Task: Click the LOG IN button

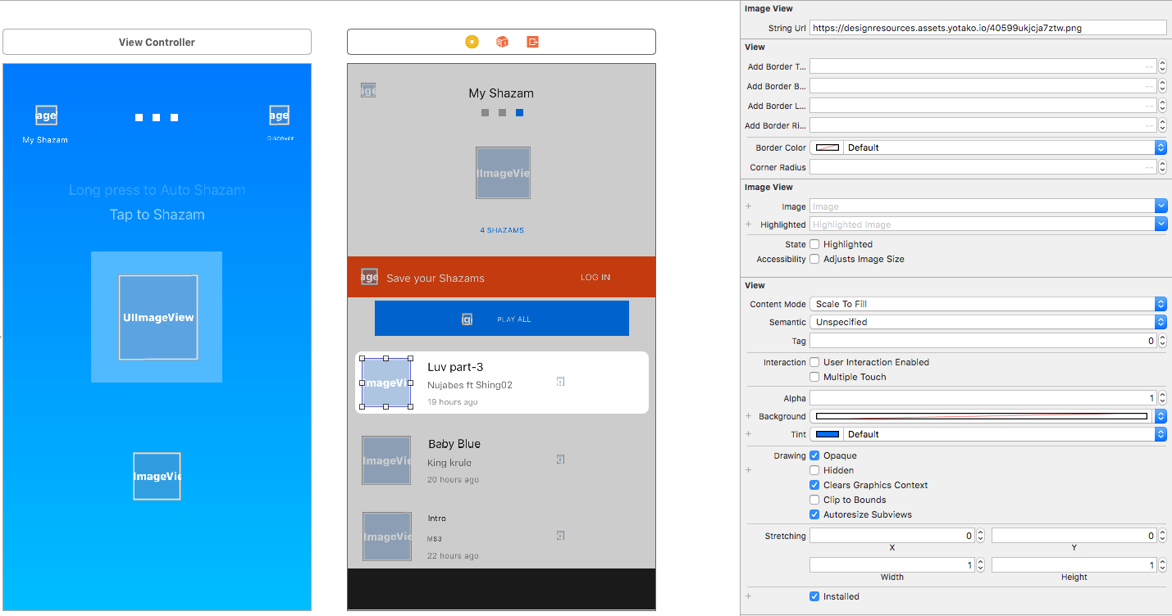Action: tap(595, 277)
